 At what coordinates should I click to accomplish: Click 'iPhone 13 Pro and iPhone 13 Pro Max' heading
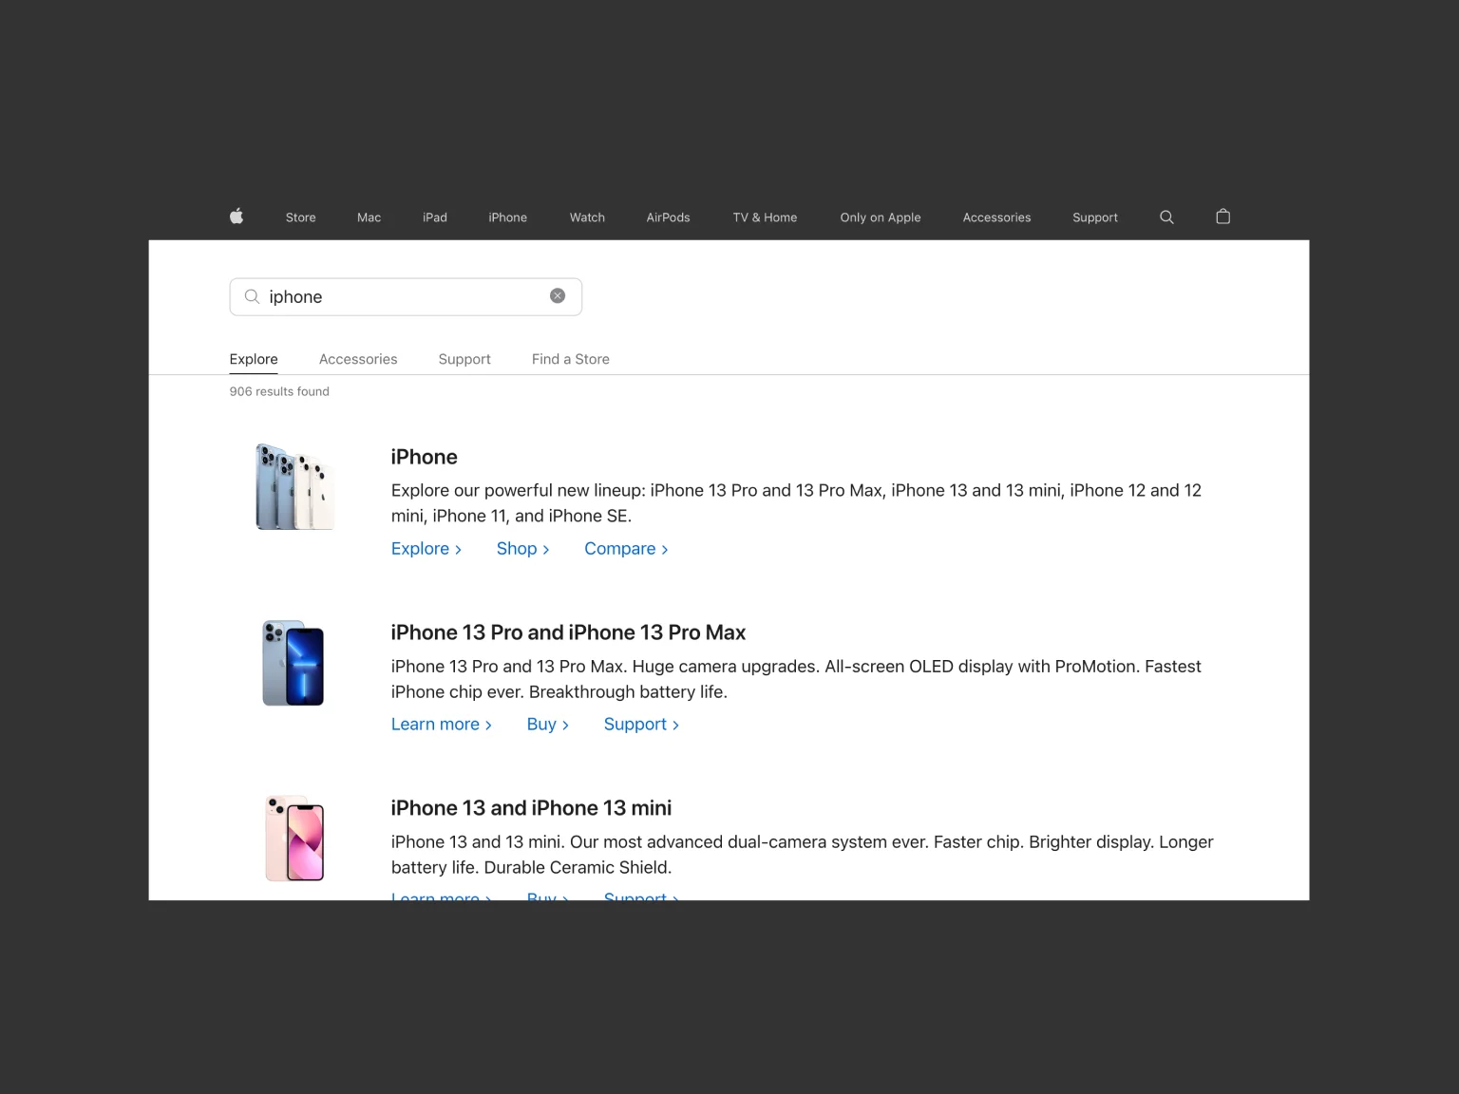pyautogui.click(x=568, y=632)
